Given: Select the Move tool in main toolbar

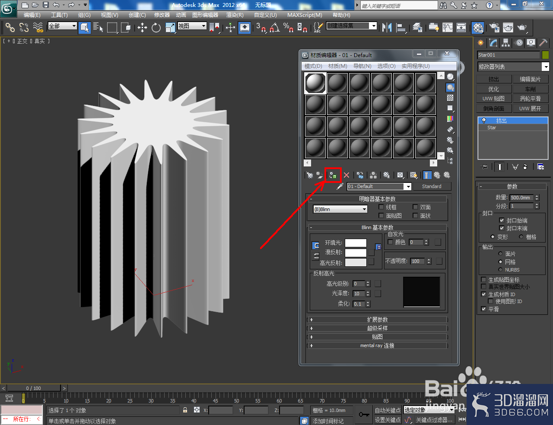Looking at the screenshot, I should [142, 28].
